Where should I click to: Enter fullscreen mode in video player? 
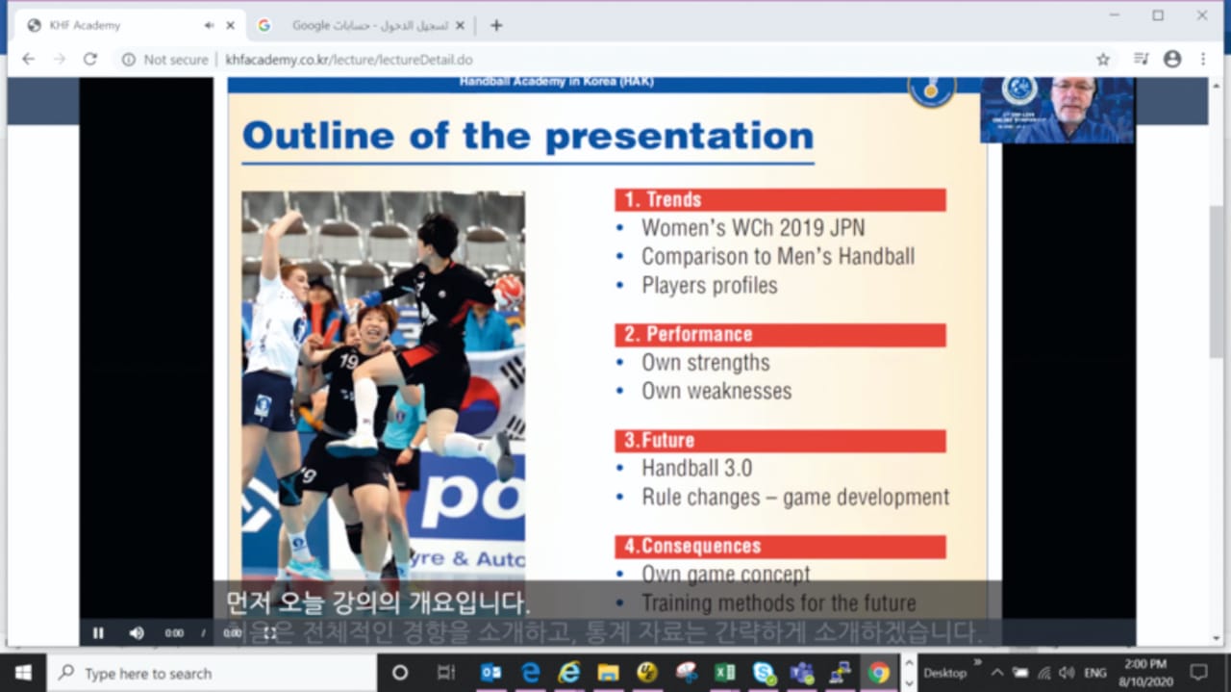tap(270, 633)
